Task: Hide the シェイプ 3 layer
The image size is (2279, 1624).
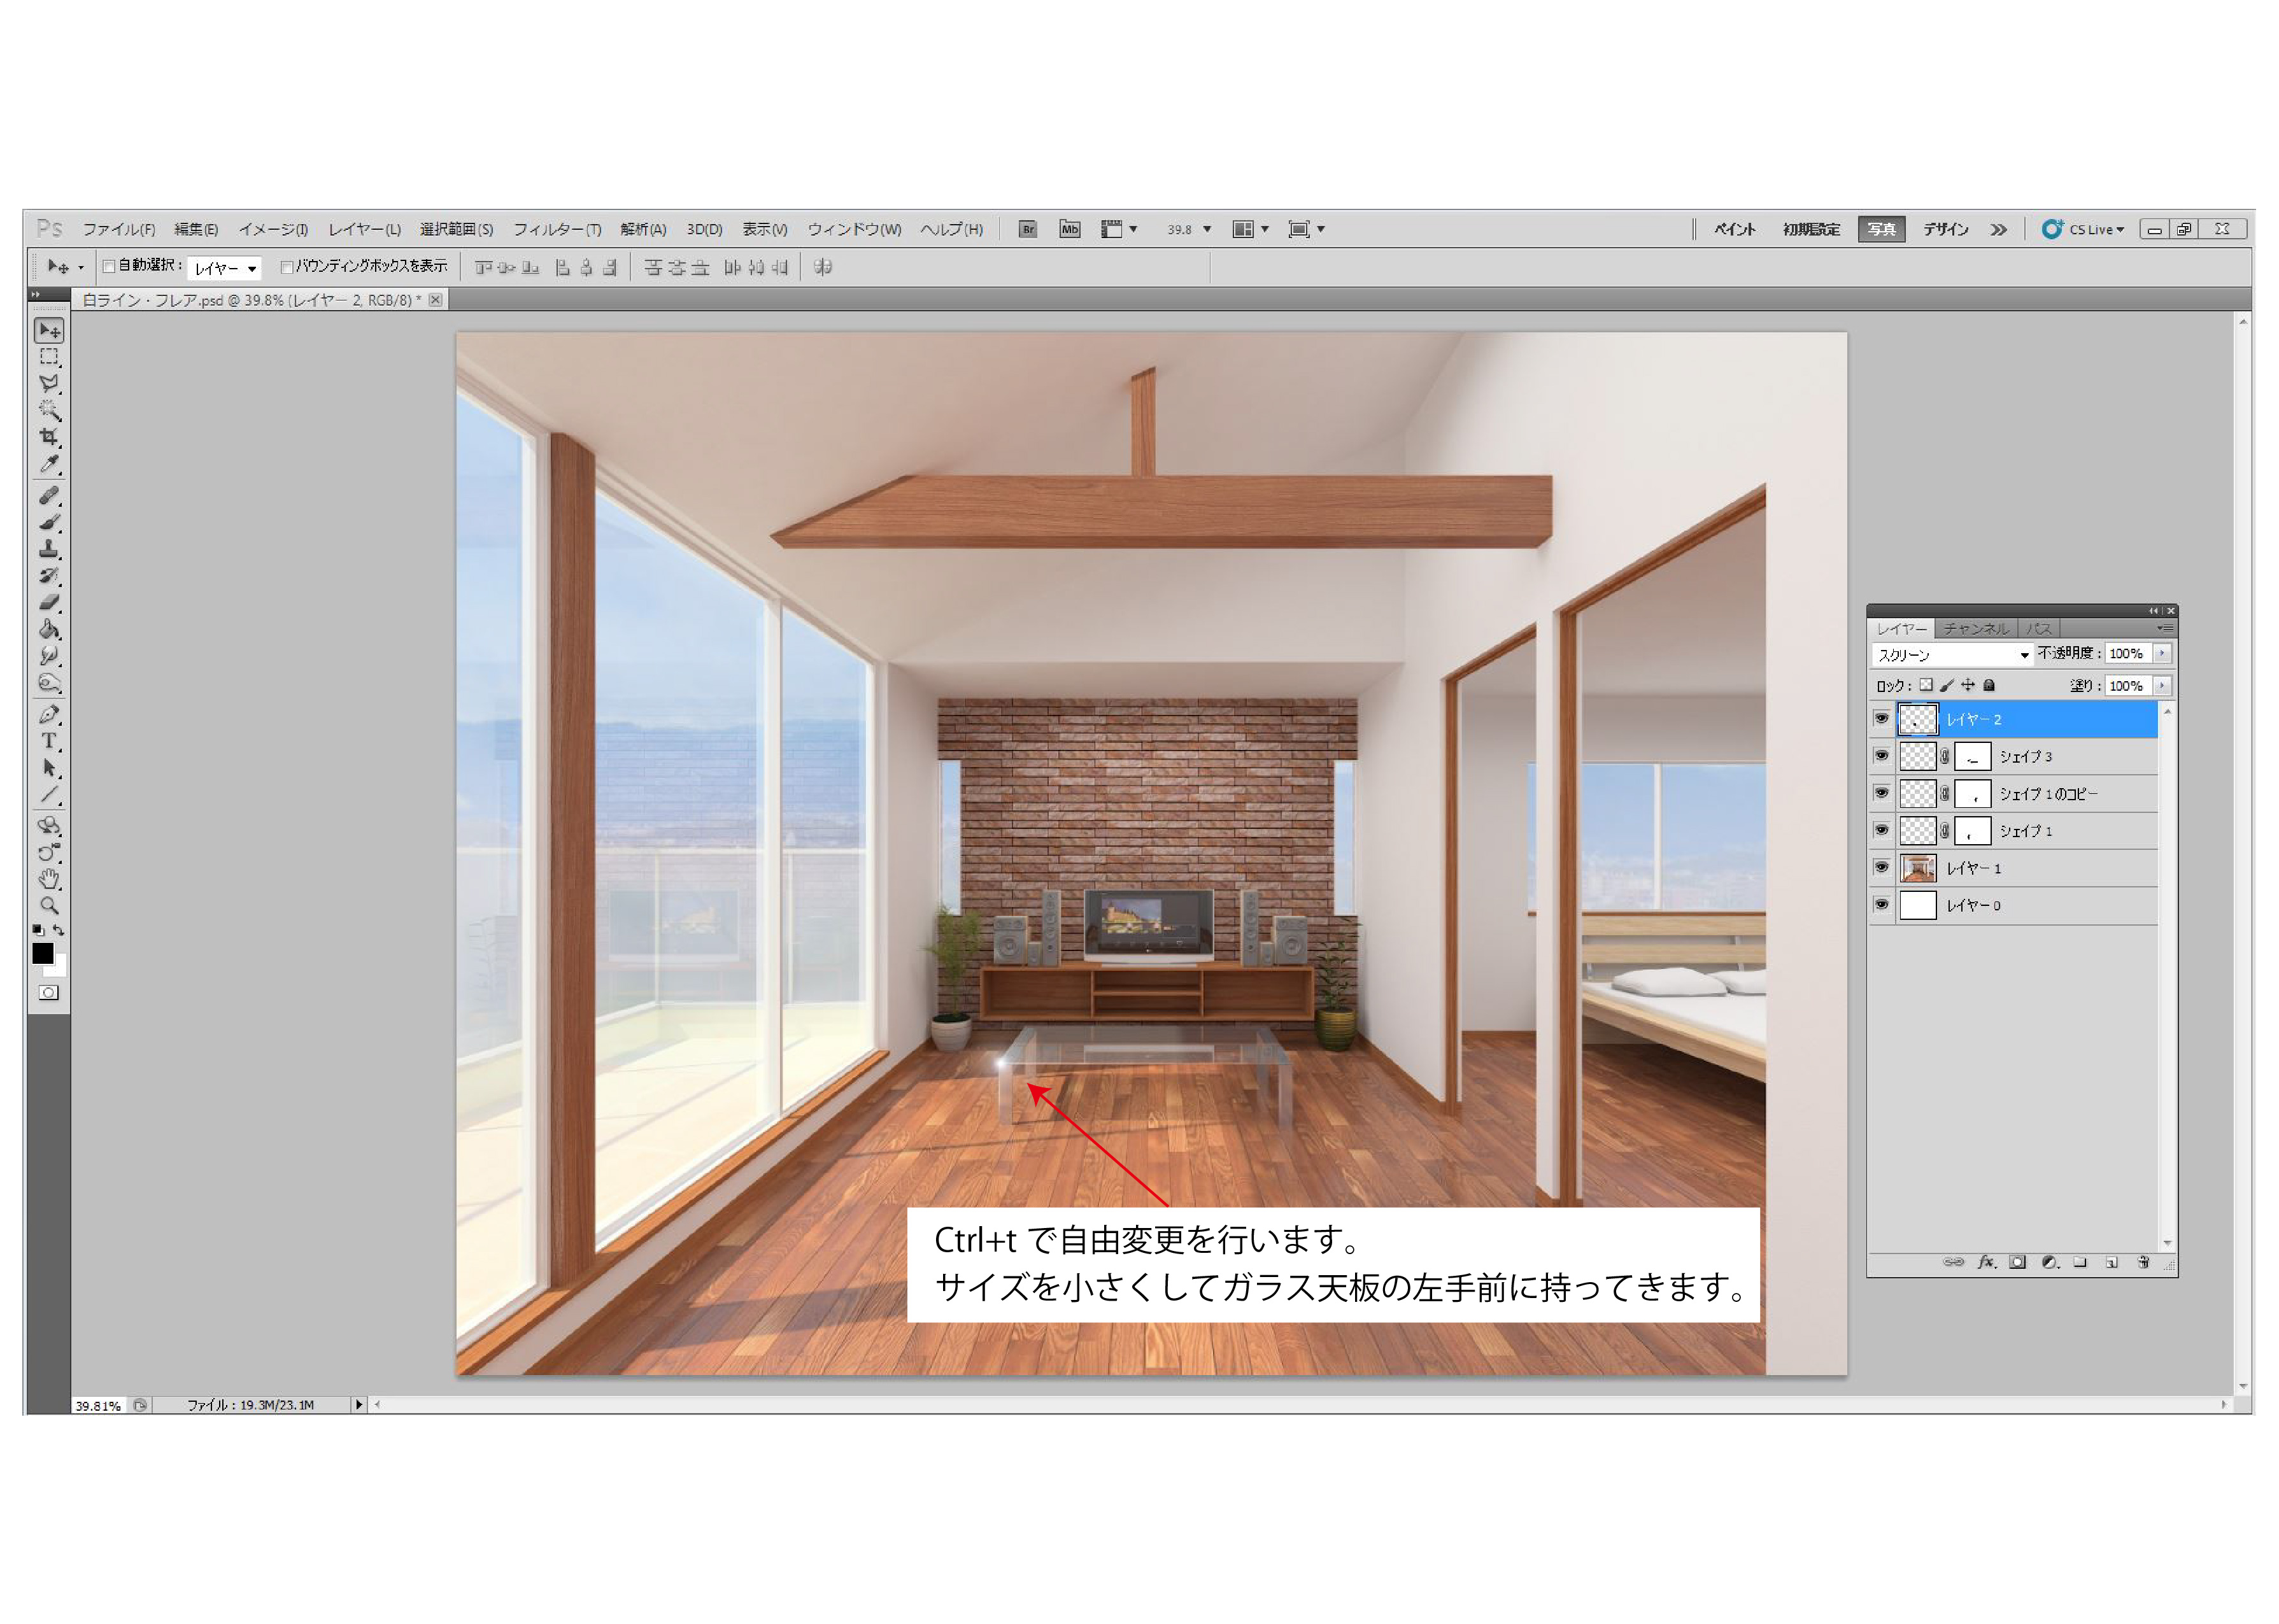Action: point(1881,756)
